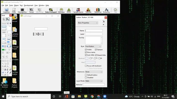Check the Disabled checkbox
The width and height of the screenshot is (177, 99).
point(86,78)
